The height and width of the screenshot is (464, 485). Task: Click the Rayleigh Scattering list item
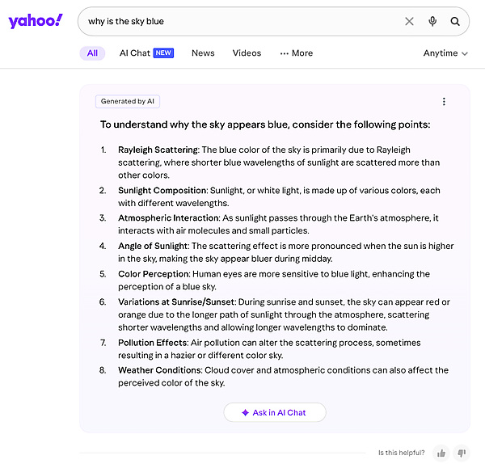click(158, 150)
